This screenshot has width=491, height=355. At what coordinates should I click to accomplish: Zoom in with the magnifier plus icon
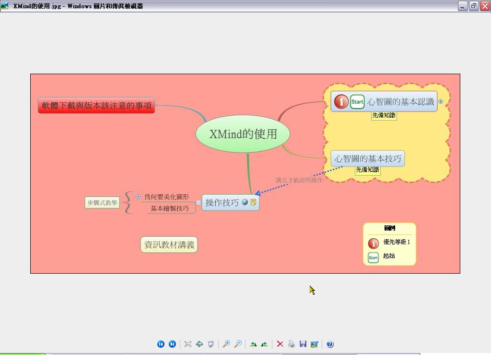226,344
